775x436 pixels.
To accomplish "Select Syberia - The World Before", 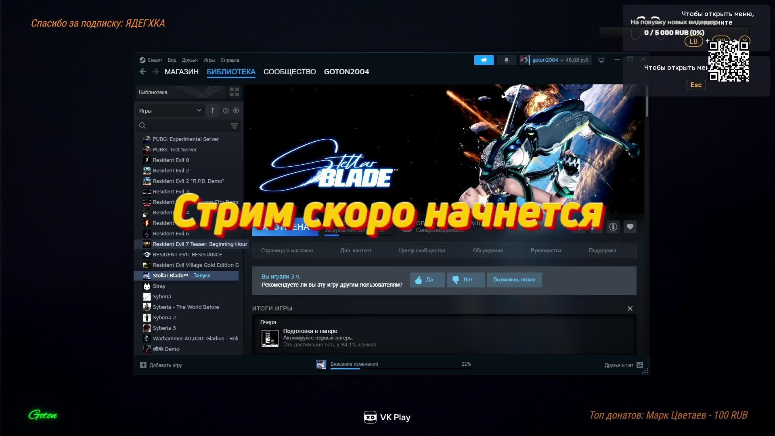I will (186, 307).
